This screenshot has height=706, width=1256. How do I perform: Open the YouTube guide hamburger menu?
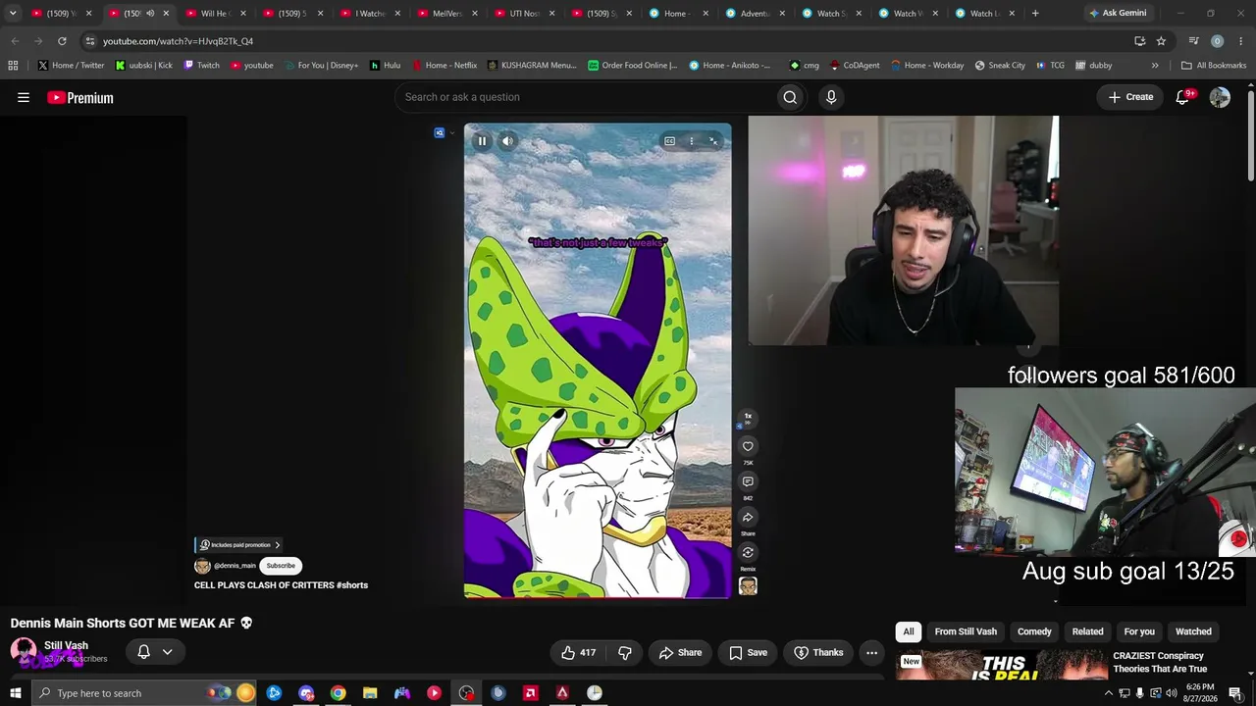point(24,97)
